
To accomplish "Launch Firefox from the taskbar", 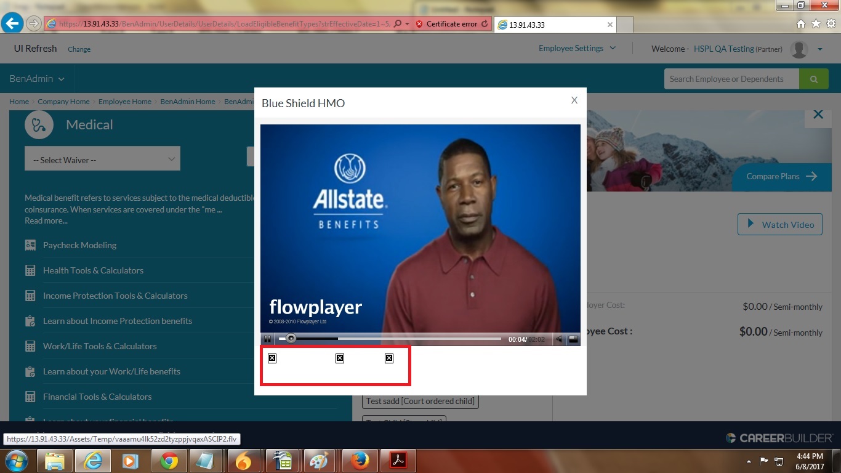I will pyautogui.click(x=360, y=461).
